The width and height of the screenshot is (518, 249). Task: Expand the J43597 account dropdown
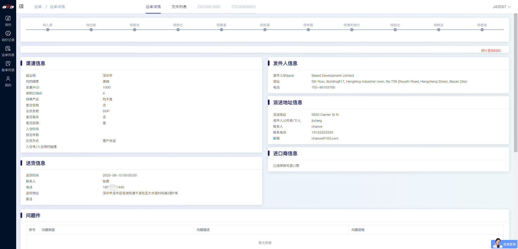[x=501, y=7]
